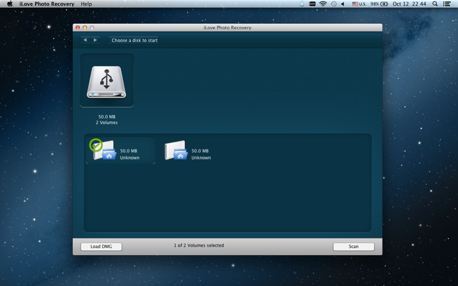Select the USB drive icon

(x=106, y=81)
